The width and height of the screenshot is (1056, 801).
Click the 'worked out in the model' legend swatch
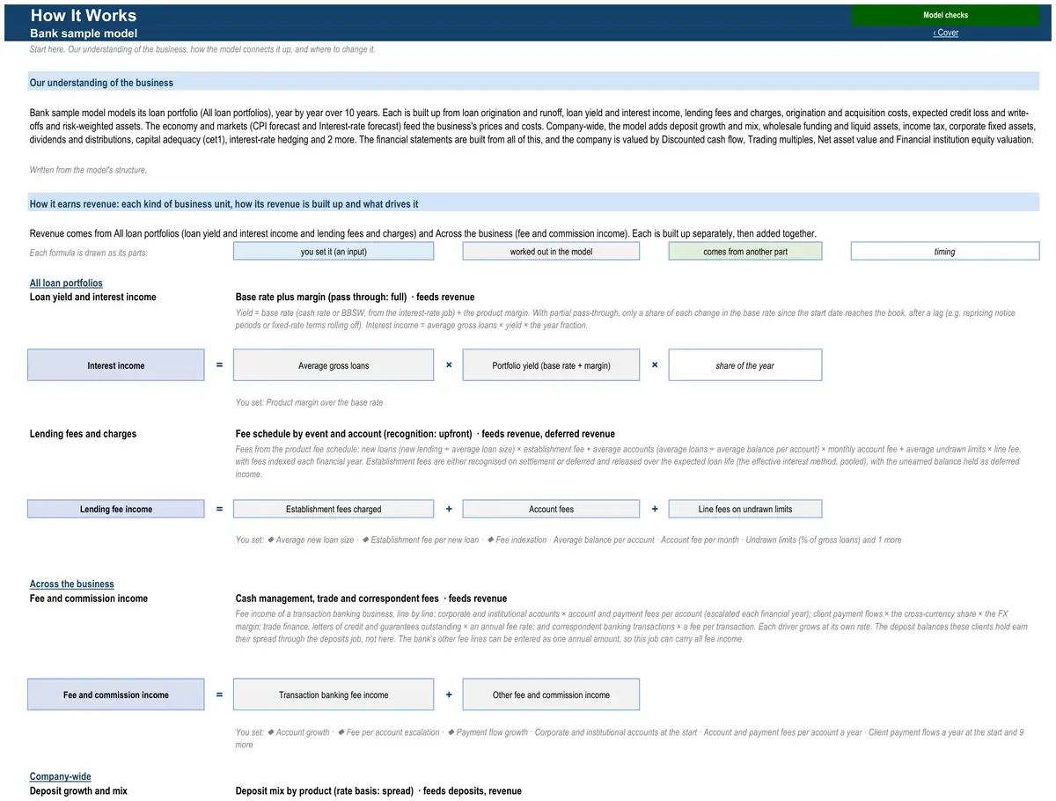coord(551,252)
